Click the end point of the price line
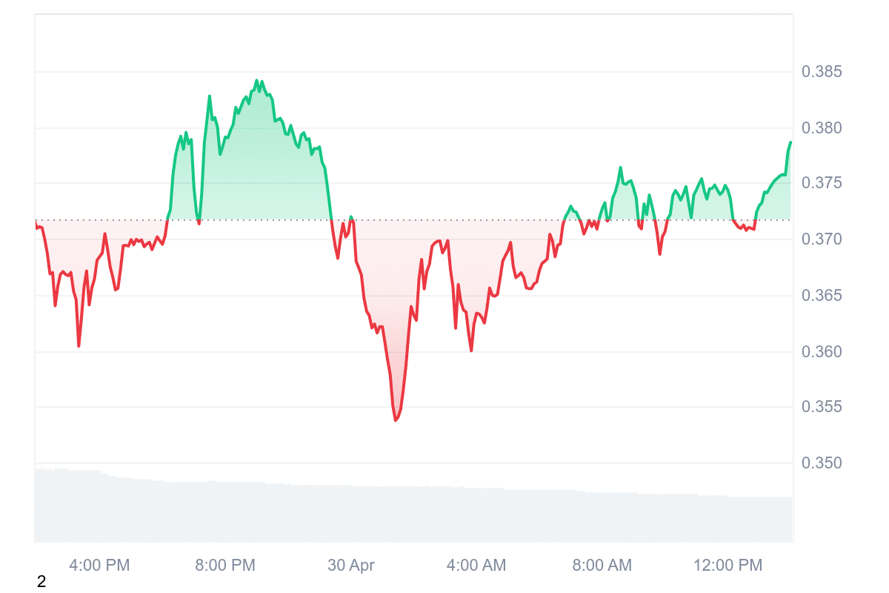889x593 pixels. [x=790, y=142]
